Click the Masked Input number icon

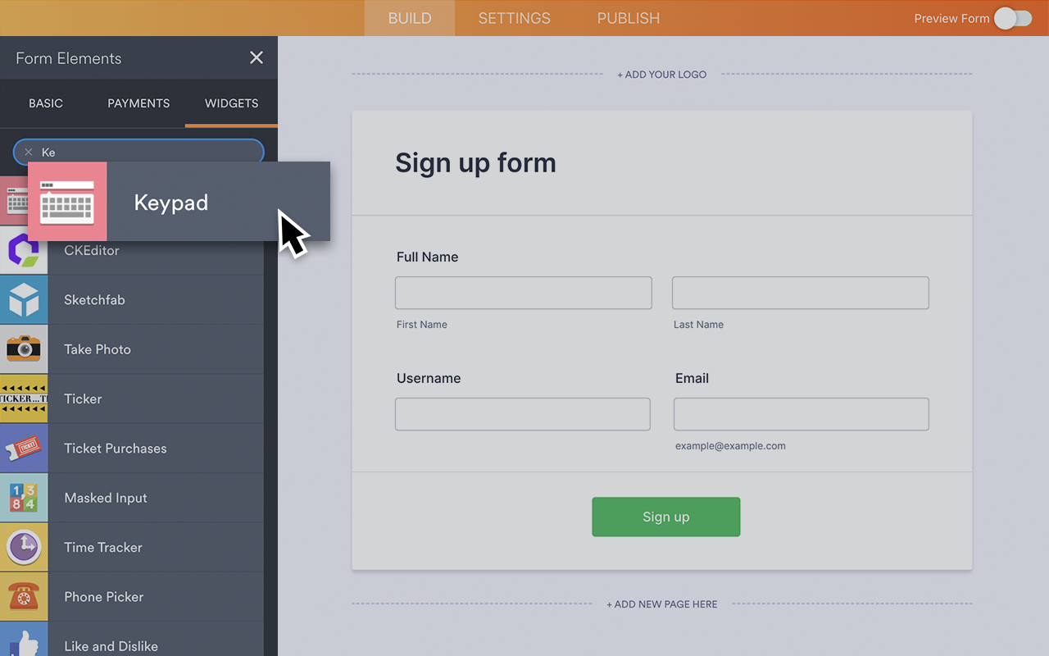(24, 498)
